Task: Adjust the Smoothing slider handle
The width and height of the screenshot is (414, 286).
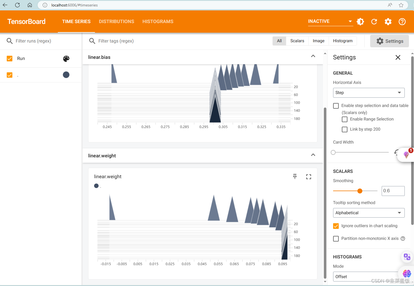Action: point(360,191)
